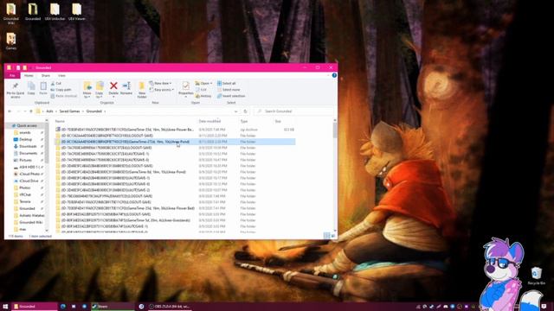Open the breadcrumb chevron after Grounded
Viewport: 554px width, 311px height.
click(105, 111)
